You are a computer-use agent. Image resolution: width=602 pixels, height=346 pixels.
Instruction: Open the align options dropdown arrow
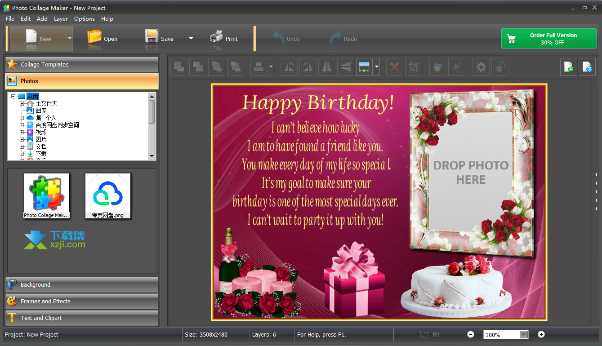[271, 67]
